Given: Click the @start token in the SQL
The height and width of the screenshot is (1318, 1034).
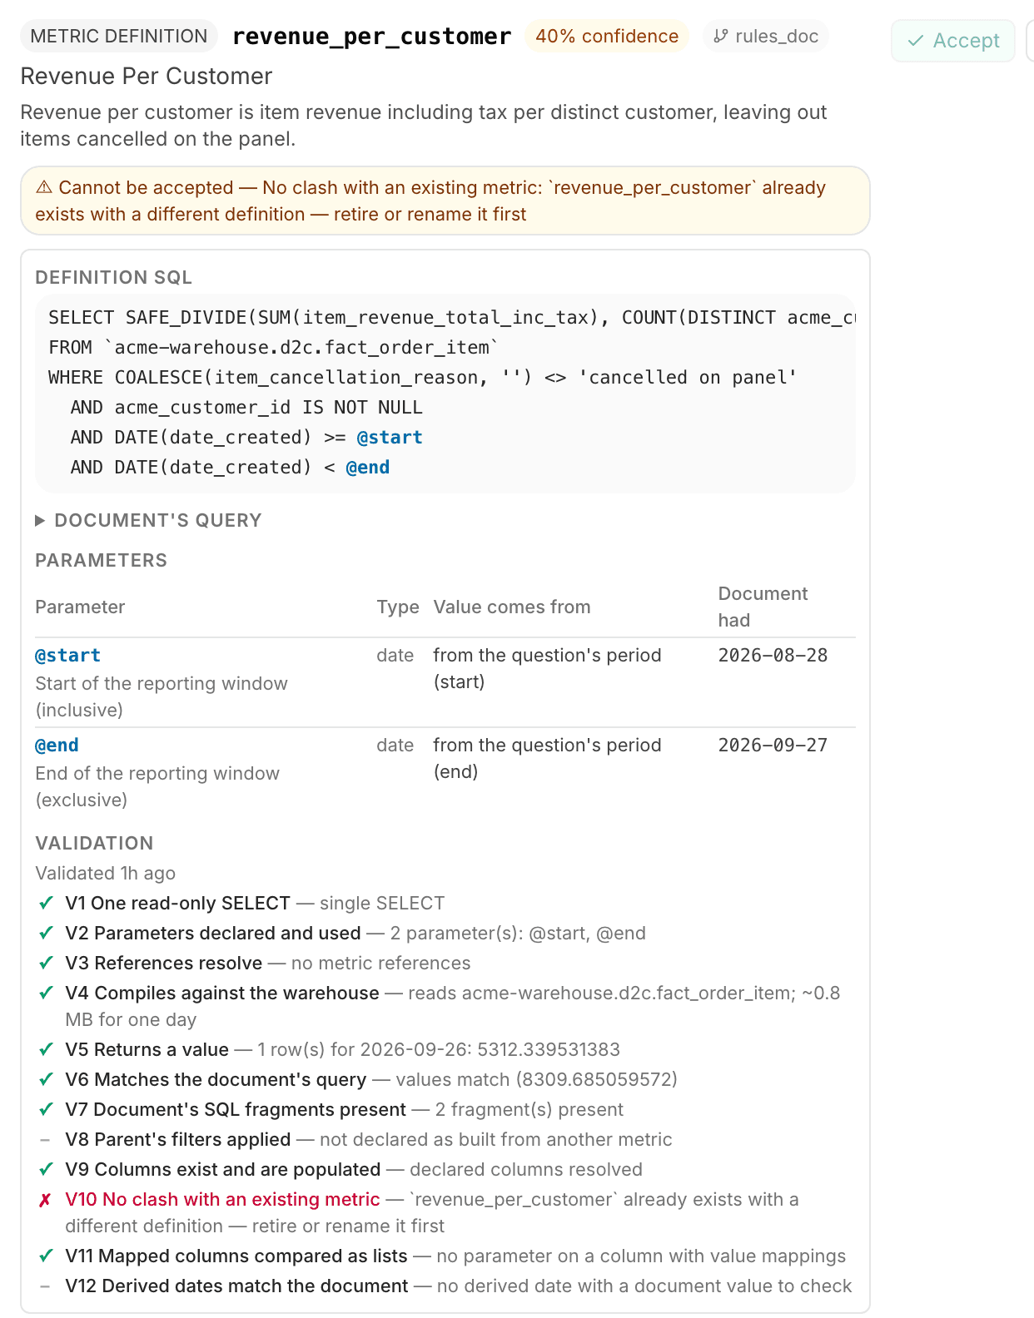Looking at the screenshot, I should (x=389, y=438).
